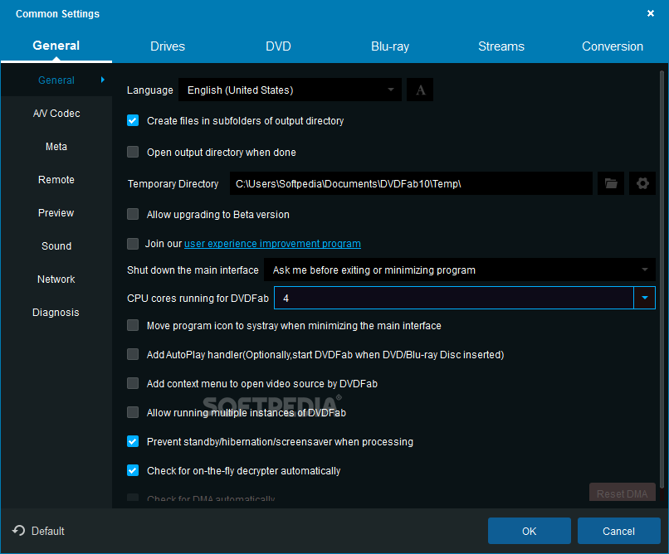
Task: Select the General top tab
Action: click(56, 46)
